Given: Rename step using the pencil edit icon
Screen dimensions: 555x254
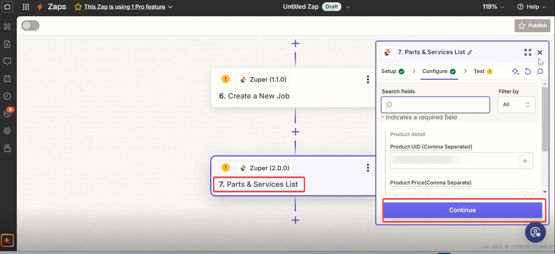Looking at the screenshot, I should pos(470,52).
